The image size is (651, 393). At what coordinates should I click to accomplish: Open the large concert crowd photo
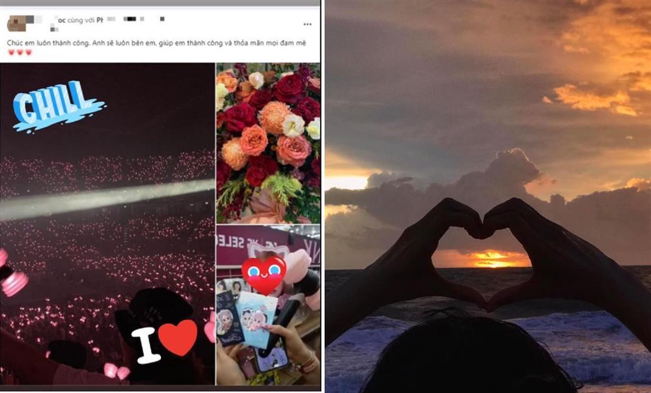(x=107, y=223)
